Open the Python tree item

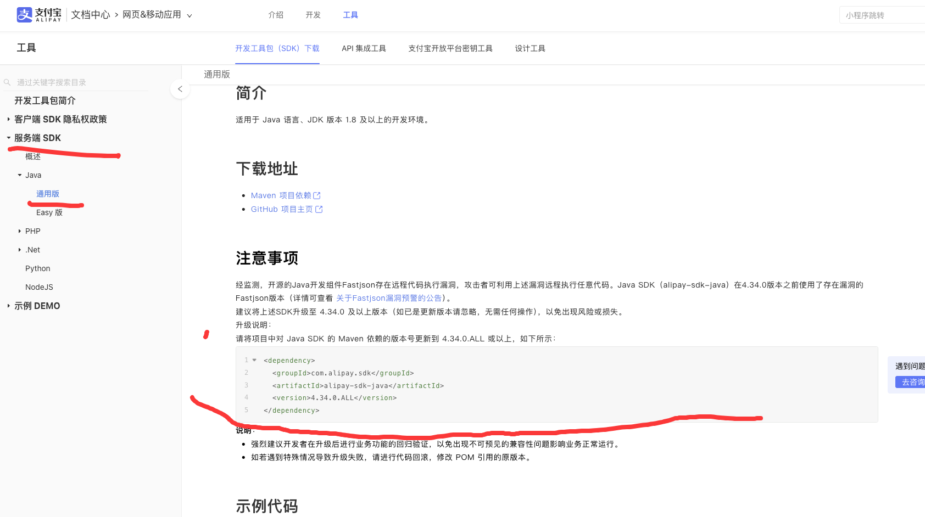pyautogui.click(x=38, y=268)
